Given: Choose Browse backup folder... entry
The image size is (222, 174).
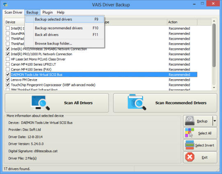Looking at the screenshot, I should point(65,43).
